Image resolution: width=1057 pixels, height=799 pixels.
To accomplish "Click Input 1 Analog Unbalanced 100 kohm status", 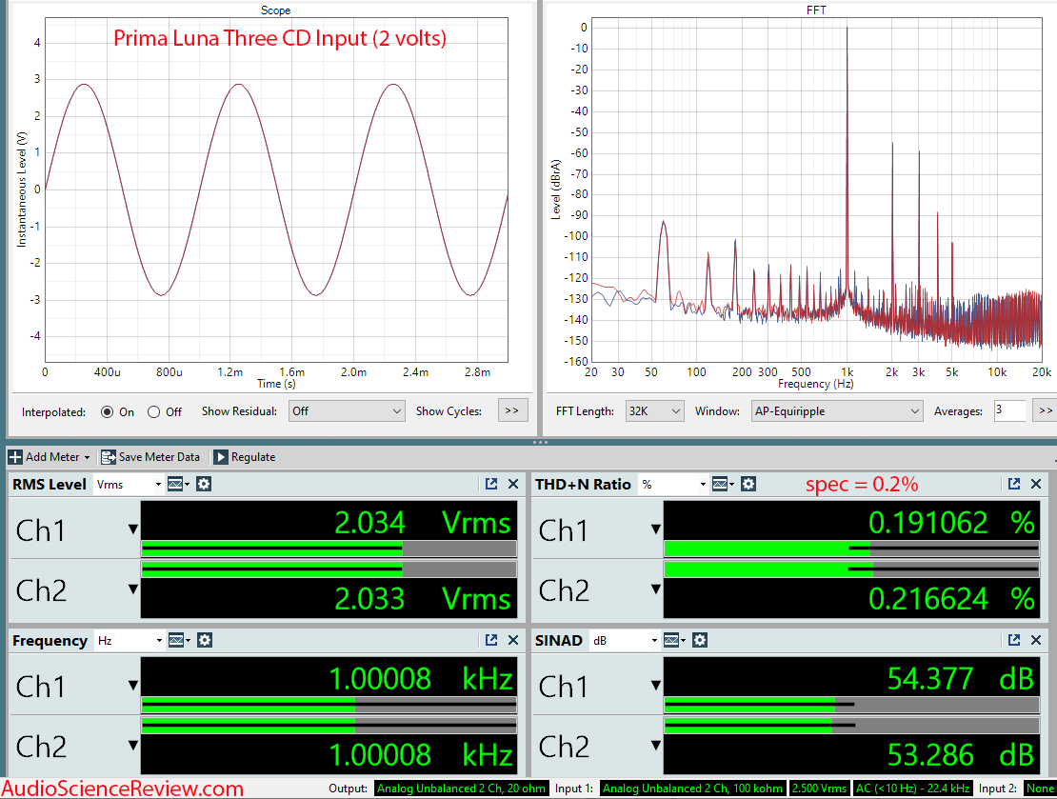I will [692, 789].
